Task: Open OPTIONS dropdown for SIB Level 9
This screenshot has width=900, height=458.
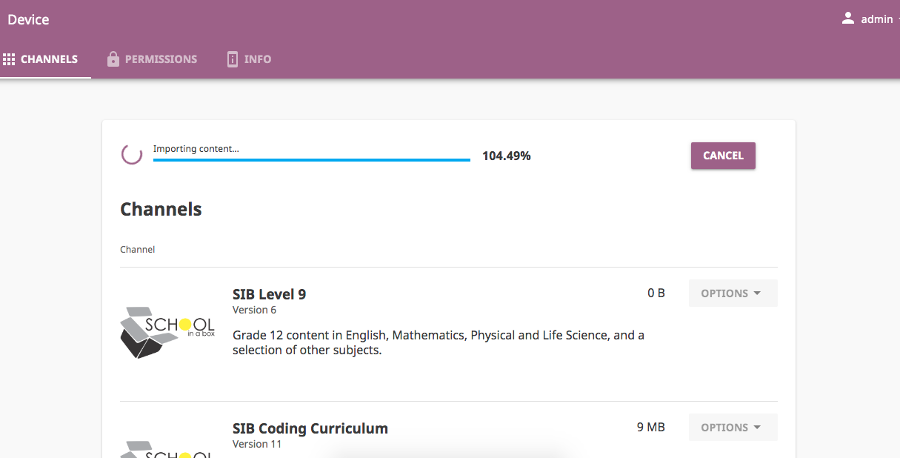Action: (732, 293)
